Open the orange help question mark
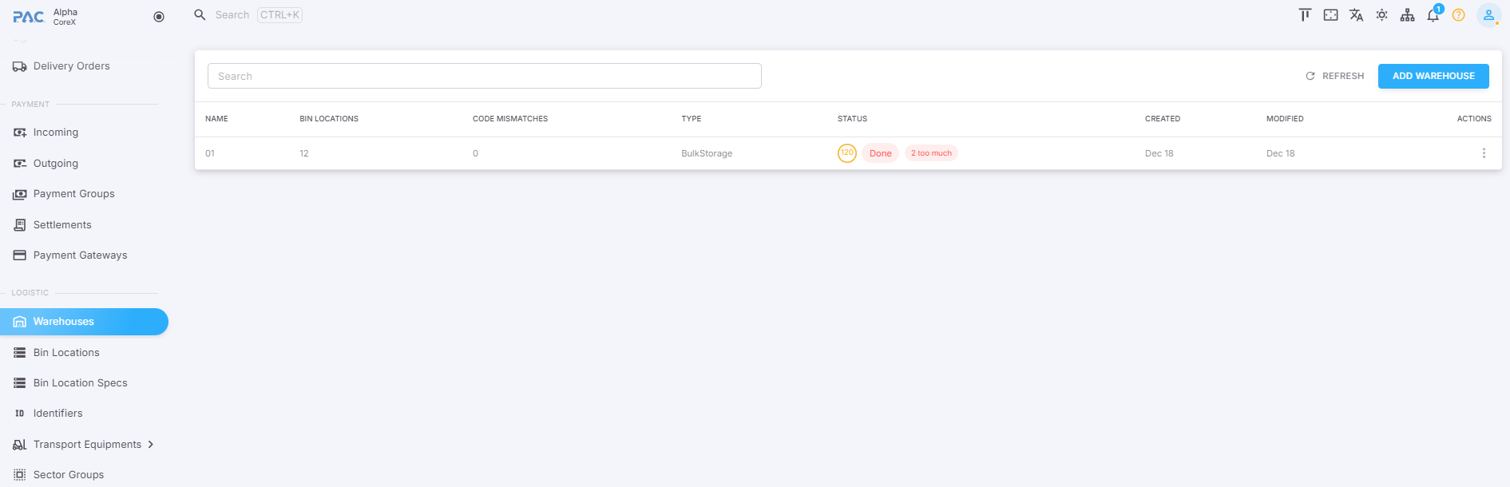 pos(1458,15)
